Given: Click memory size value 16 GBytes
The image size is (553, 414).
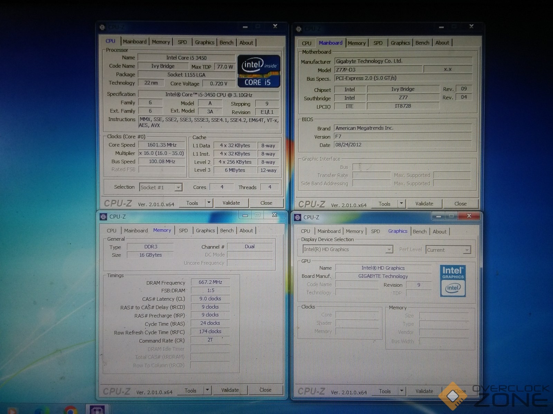Looking at the screenshot, I should tap(150, 255).
